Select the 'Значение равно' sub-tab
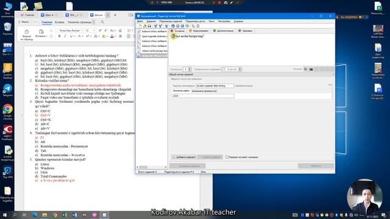 tap(181, 91)
